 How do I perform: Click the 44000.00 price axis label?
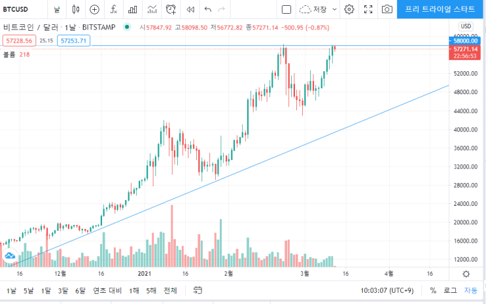(465, 111)
